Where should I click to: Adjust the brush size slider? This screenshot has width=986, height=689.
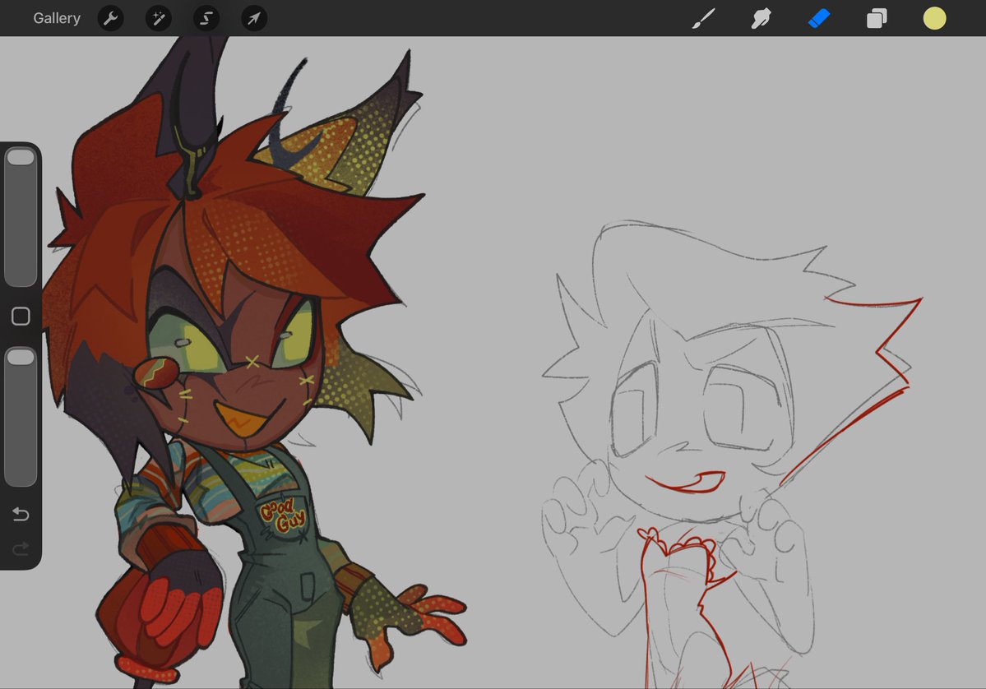21,217
